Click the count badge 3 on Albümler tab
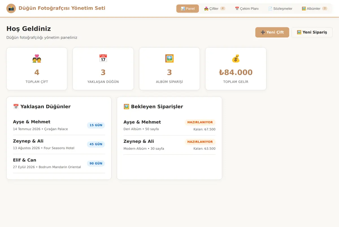This screenshot has height=227, width=339. tap(325, 8)
